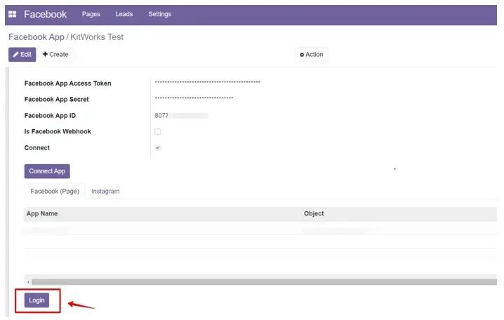Click the Facebook App ID value 8077
The width and height of the screenshot is (504, 320).
161,115
